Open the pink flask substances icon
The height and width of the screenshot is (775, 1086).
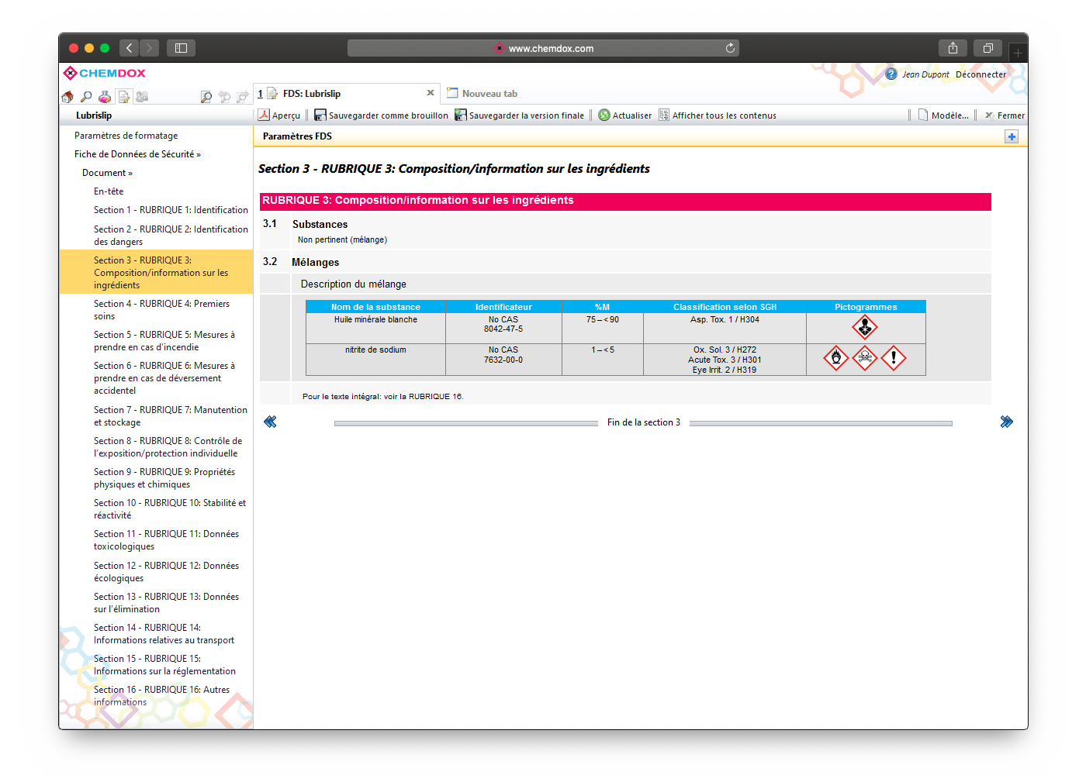click(x=105, y=97)
